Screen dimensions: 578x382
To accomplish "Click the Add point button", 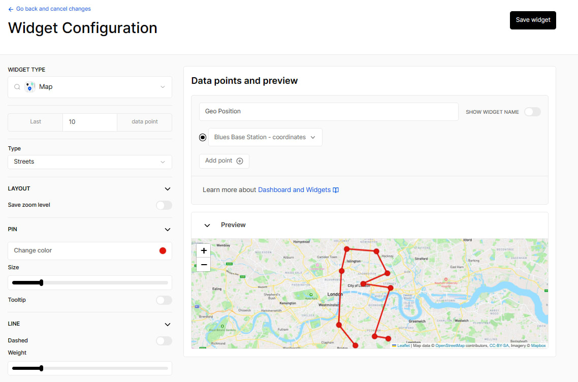I will 224,161.
